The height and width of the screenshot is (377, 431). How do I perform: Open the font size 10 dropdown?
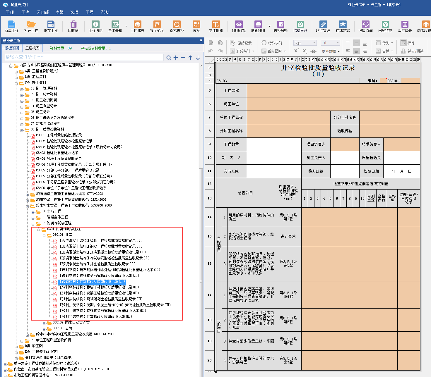point(338,43)
